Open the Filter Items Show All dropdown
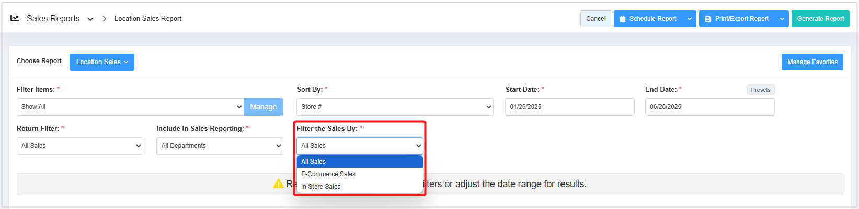The height and width of the screenshot is (209, 859). coord(130,107)
